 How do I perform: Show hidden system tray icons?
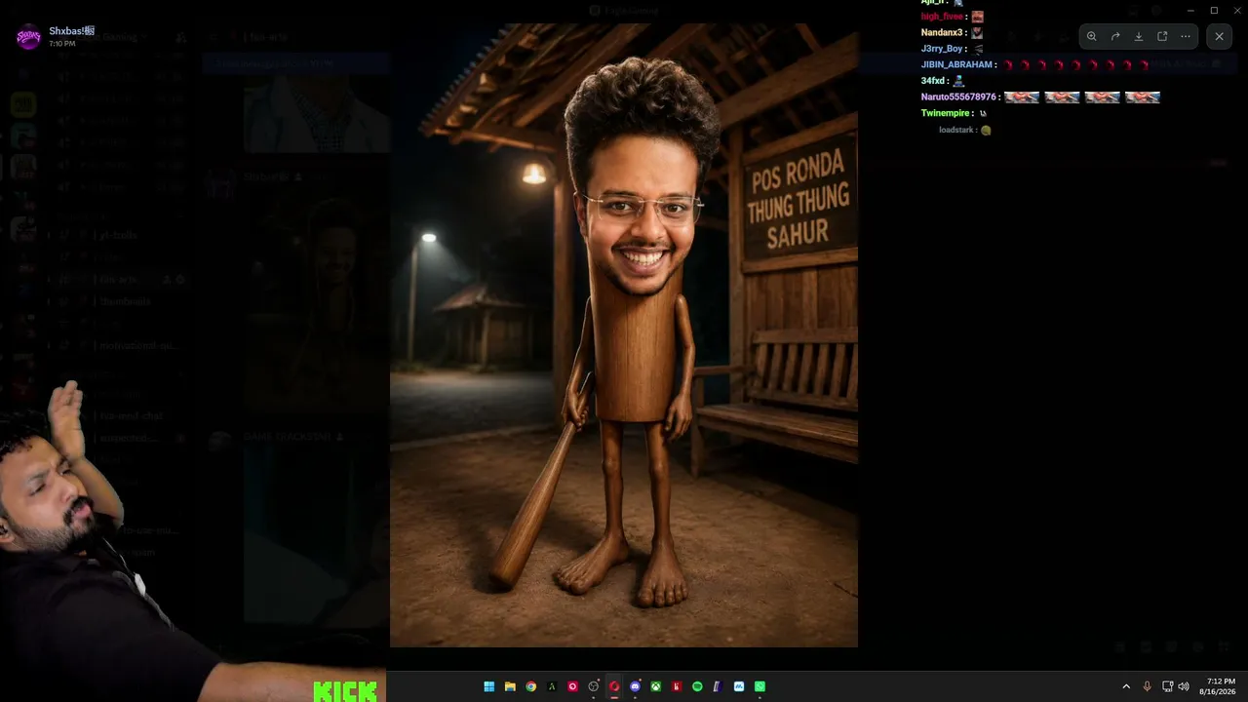1126,686
